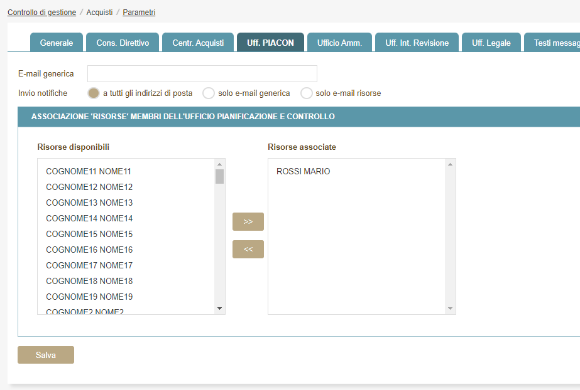Go to the Ufficio Amm. tab
The width and height of the screenshot is (580, 390).
tap(339, 43)
